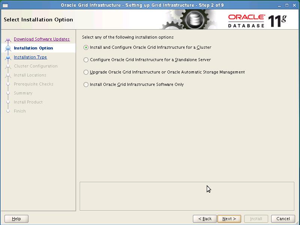Click the Installation Option step bullet icon
This screenshot has height=225, width=300.
coord(8,48)
